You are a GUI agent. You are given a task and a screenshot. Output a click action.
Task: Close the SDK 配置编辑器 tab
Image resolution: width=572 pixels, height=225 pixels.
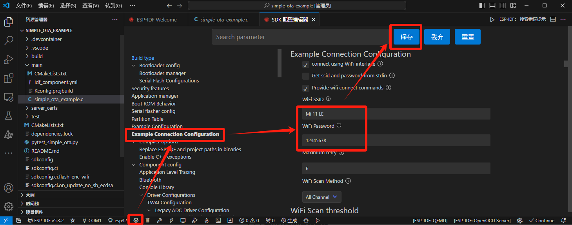tap(314, 20)
